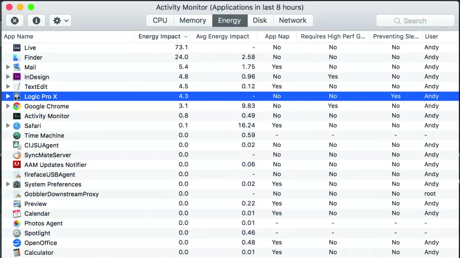Expand the System Preferences process group
This screenshot has height=258, width=460.
pyautogui.click(x=8, y=184)
